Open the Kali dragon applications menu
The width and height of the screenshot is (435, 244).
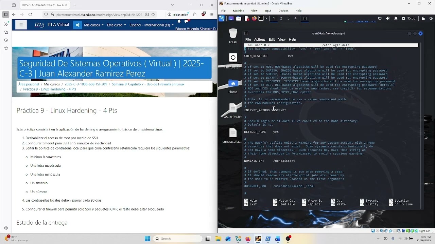click(222, 18)
